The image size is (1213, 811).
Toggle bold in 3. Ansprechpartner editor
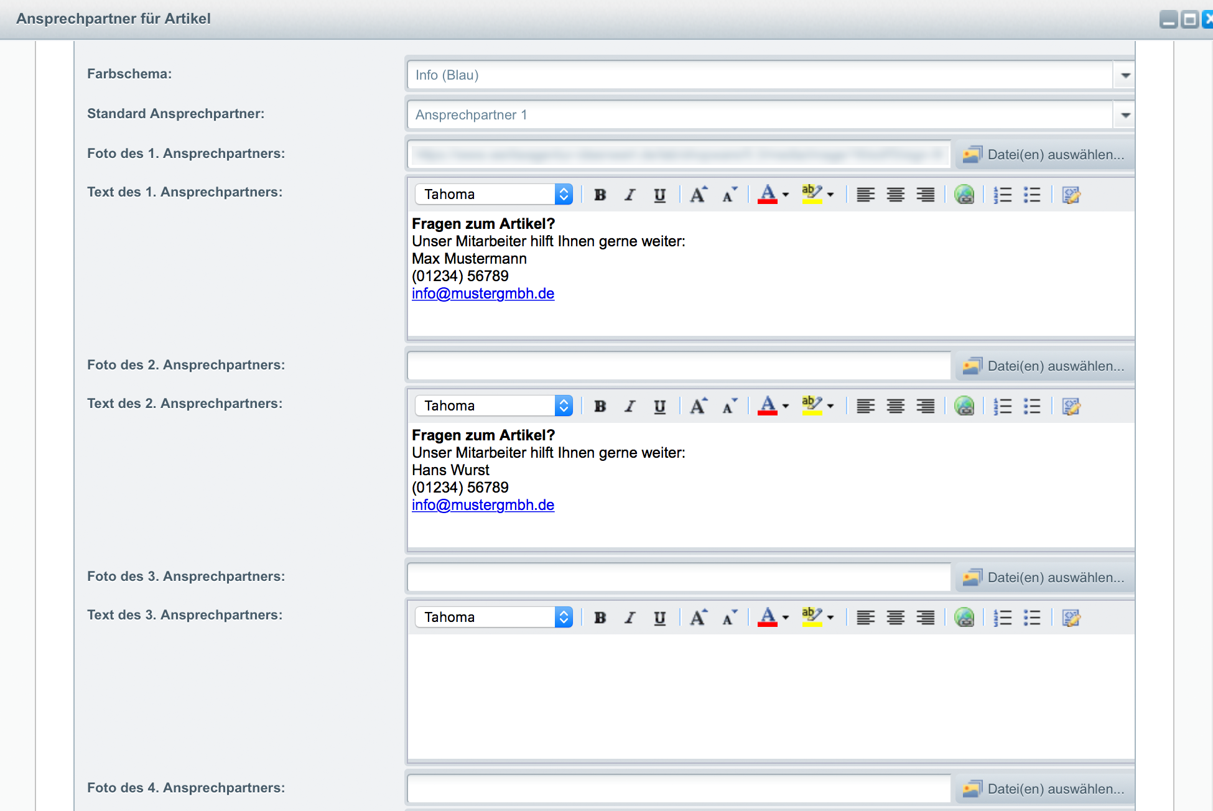pyautogui.click(x=600, y=618)
